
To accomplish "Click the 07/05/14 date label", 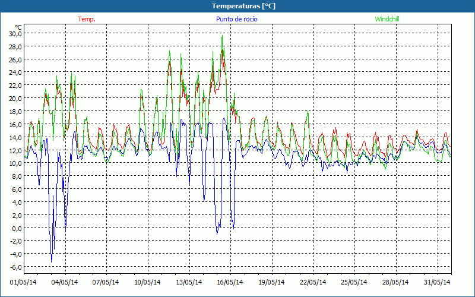I will (x=106, y=283).
